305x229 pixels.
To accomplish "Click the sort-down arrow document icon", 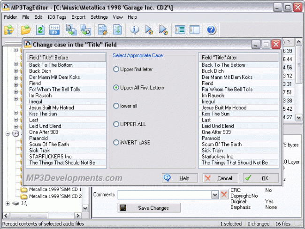I will (117, 30).
